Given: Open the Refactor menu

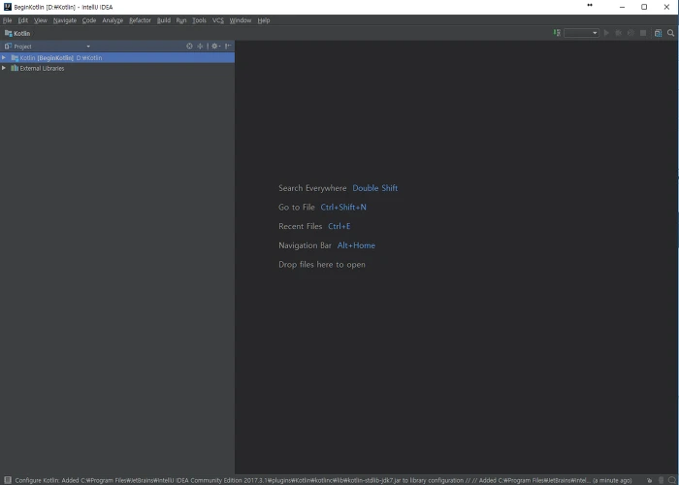Looking at the screenshot, I should [x=140, y=20].
